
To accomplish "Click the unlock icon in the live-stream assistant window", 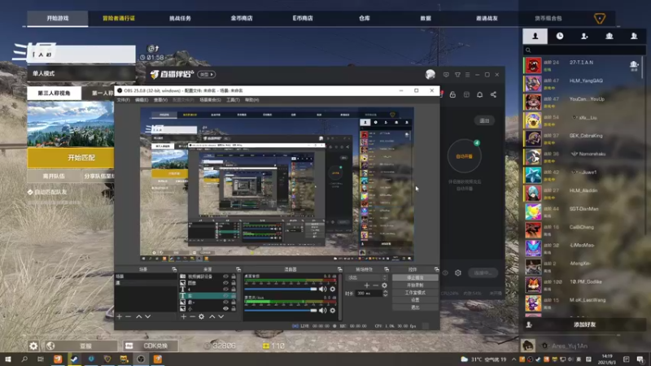I will click(x=452, y=94).
